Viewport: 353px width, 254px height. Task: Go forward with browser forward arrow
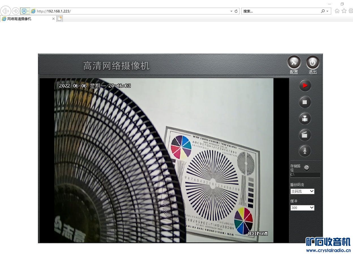pos(16,11)
